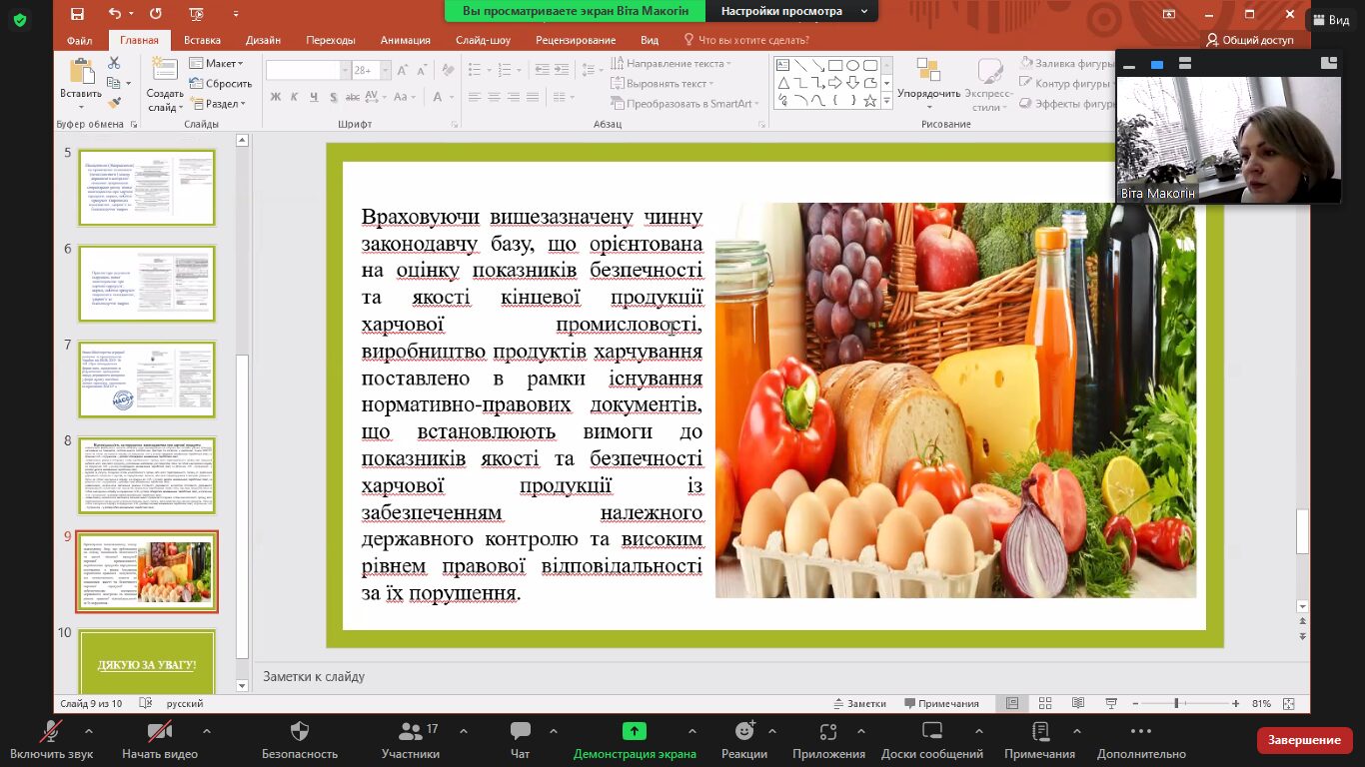
Task: Click the Создать слайд icon
Action: point(165,70)
